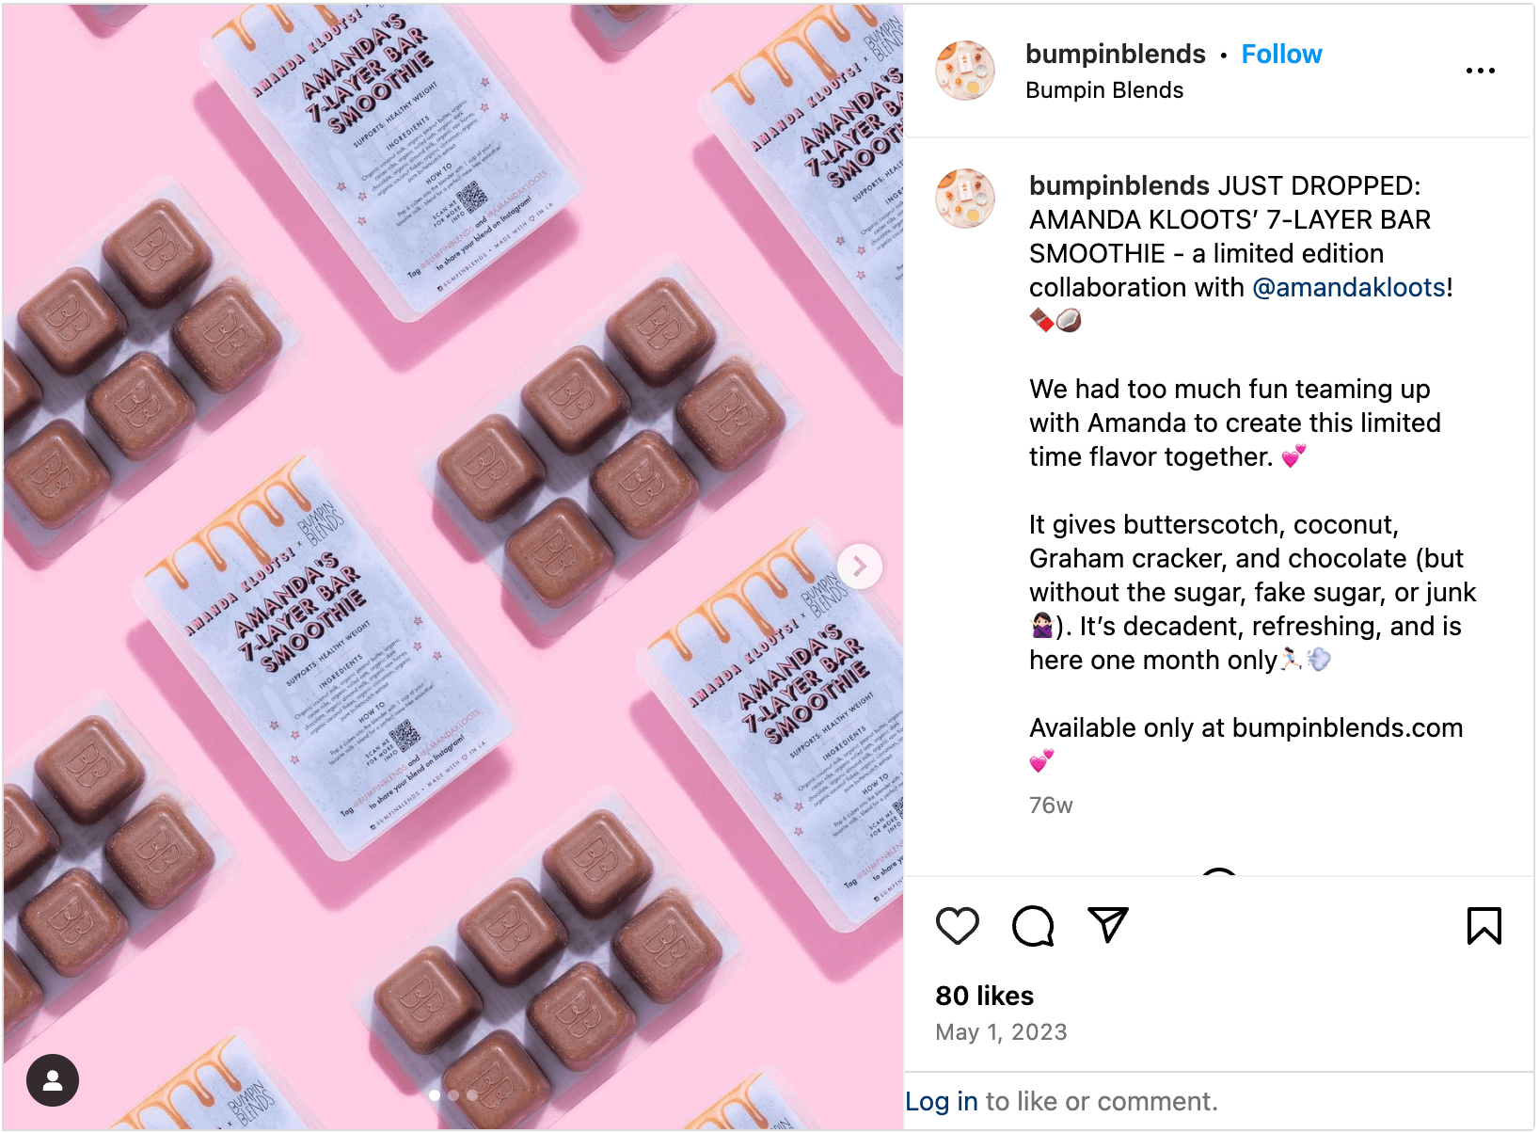Image resolution: width=1539 pixels, height=1133 pixels.
Task: Open the May 1, 2023 post date
Action: coord(1001,1032)
